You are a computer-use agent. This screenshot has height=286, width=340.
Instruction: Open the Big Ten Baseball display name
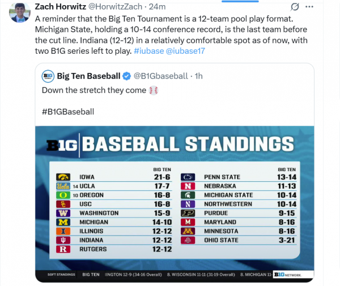[88, 76]
